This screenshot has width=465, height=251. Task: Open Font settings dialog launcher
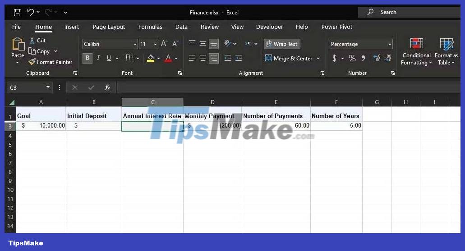180,73
